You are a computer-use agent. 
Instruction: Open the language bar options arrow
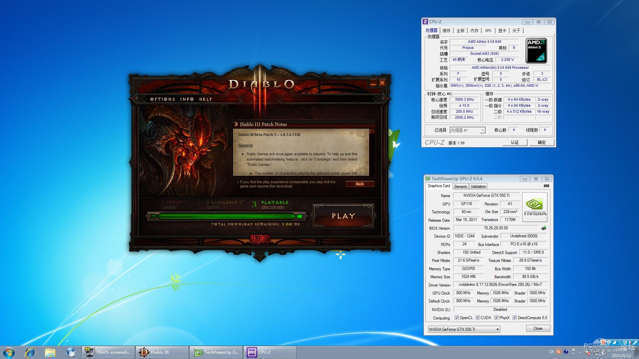[x=573, y=353]
